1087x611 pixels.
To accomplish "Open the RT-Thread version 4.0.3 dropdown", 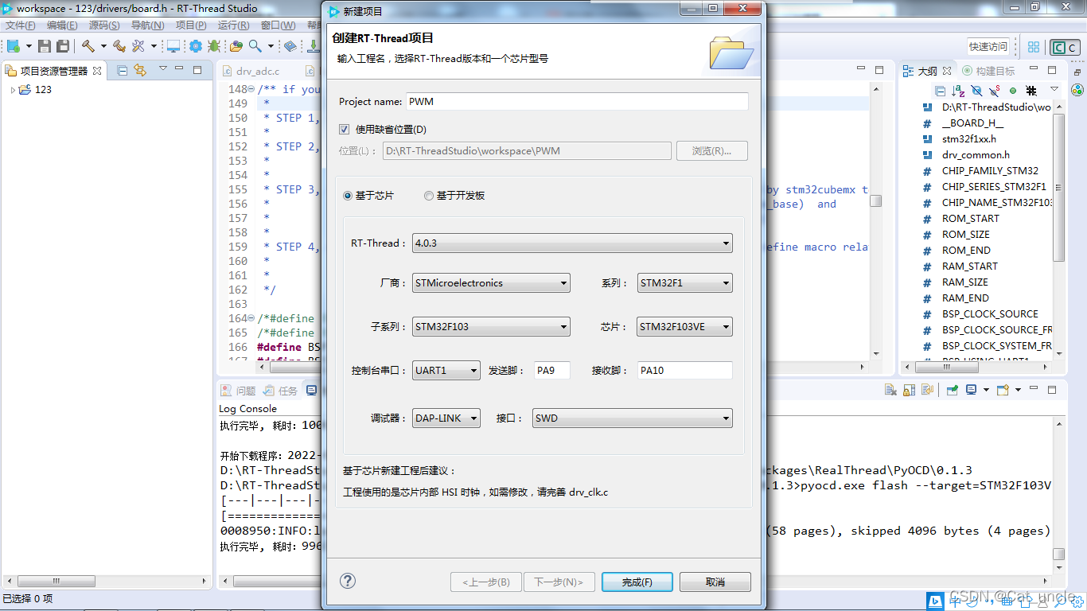I will [572, 243].
